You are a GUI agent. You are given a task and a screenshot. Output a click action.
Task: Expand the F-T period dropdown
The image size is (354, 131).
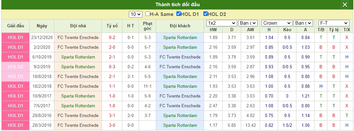coord(334,23)
